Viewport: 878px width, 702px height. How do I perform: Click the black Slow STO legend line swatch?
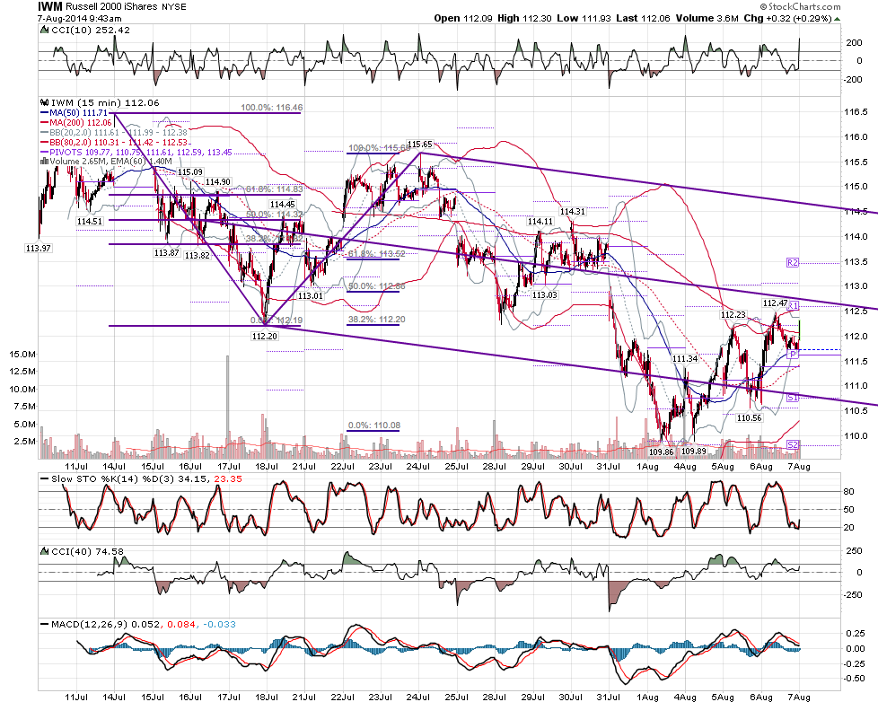point(44,479)
